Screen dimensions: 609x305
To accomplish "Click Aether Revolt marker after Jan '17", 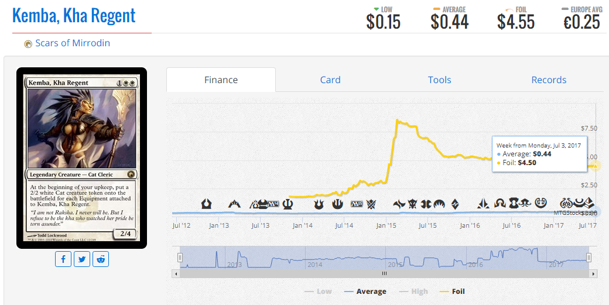I will (x=566, y=204).
